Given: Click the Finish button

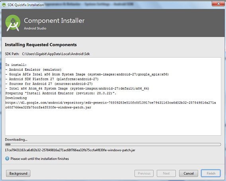Looking at the screenshot, I should (x=211, y=173).
